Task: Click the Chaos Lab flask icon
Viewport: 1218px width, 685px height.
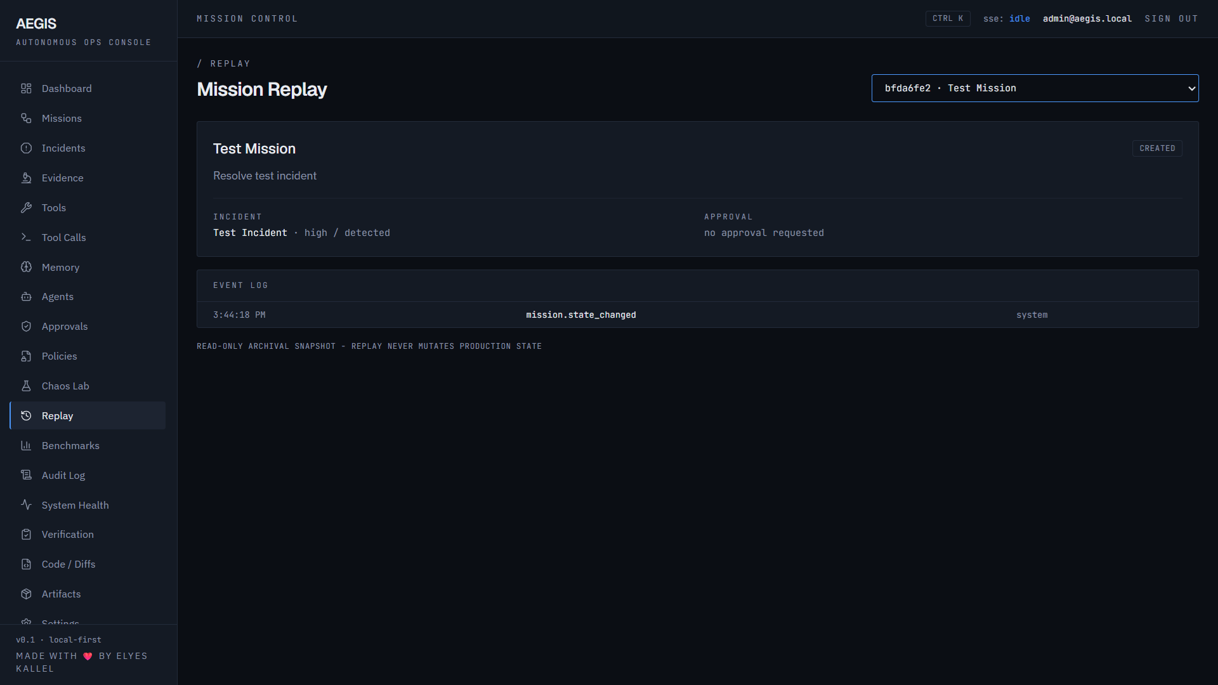Action: point(26,386)
